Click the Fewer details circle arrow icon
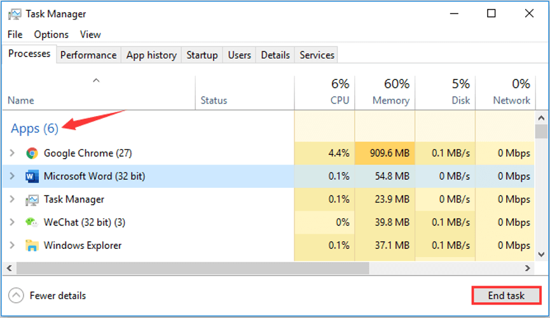This screenshot has height=318, width=550. (x=16, y=295)
